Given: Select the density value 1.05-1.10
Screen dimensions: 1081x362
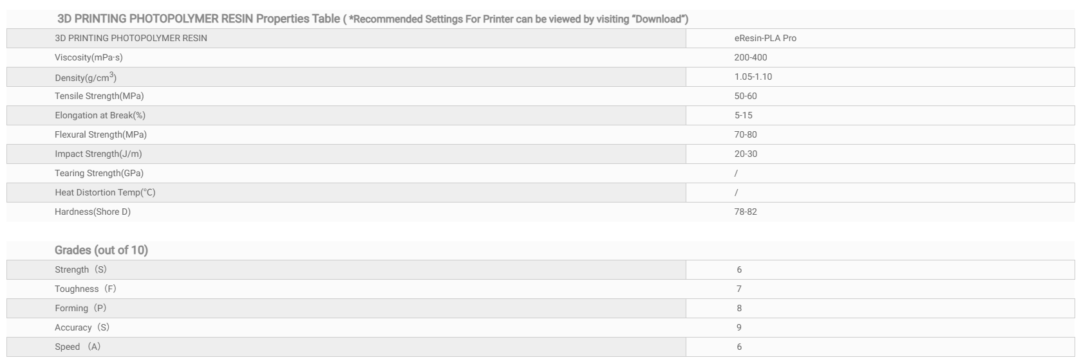Looking at the screenshot, I should point(753,77).
